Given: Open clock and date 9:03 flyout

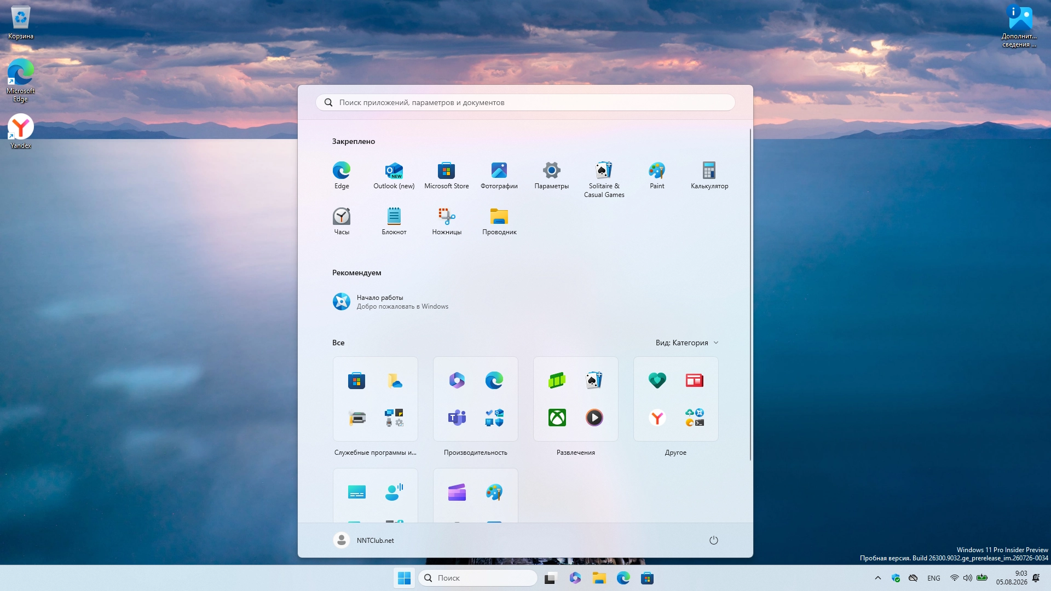Looking at the screenshot, I should (1012, 578).
